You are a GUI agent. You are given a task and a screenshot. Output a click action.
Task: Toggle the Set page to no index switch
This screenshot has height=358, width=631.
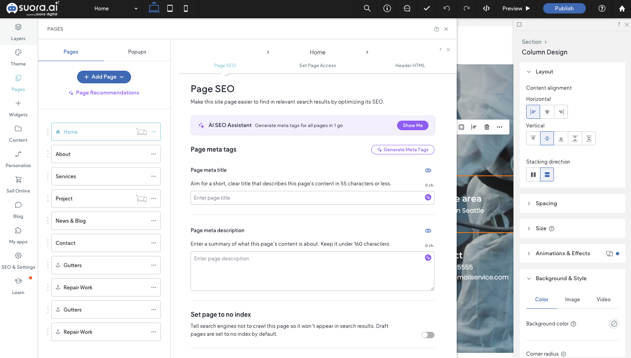tap(428, 335)
